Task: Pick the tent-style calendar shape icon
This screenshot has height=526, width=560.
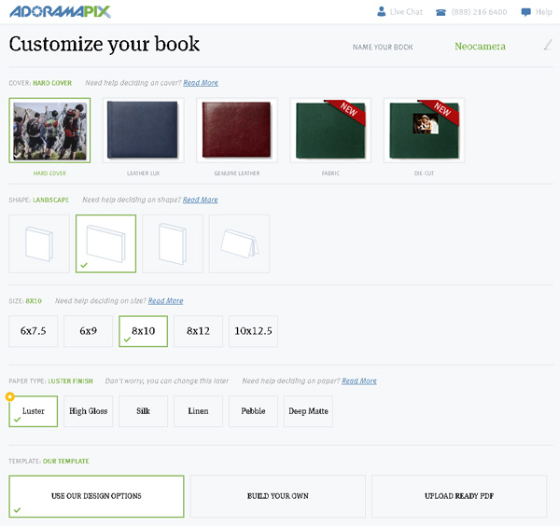Action: pyautogui.click(x=239, y=244)
